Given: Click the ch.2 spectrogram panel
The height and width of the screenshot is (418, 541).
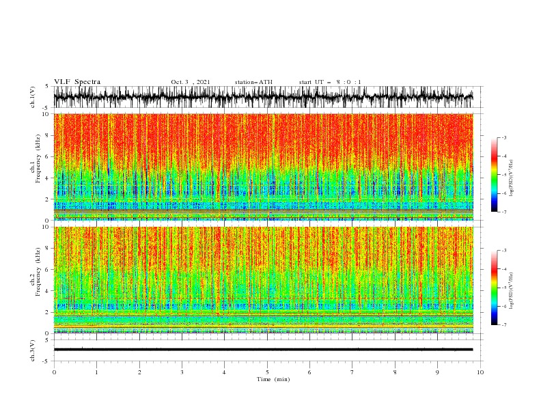Looking at the screenshot, I should point(264,280).
